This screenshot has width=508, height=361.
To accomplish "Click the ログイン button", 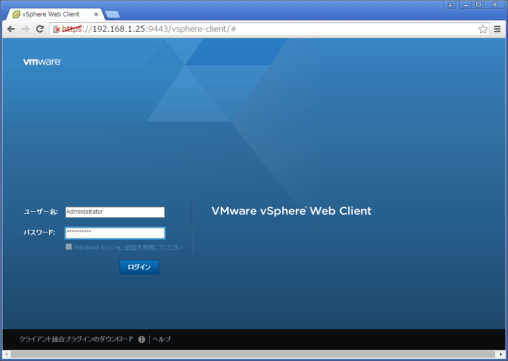I will pyautogui.click(x=139, y=267).
